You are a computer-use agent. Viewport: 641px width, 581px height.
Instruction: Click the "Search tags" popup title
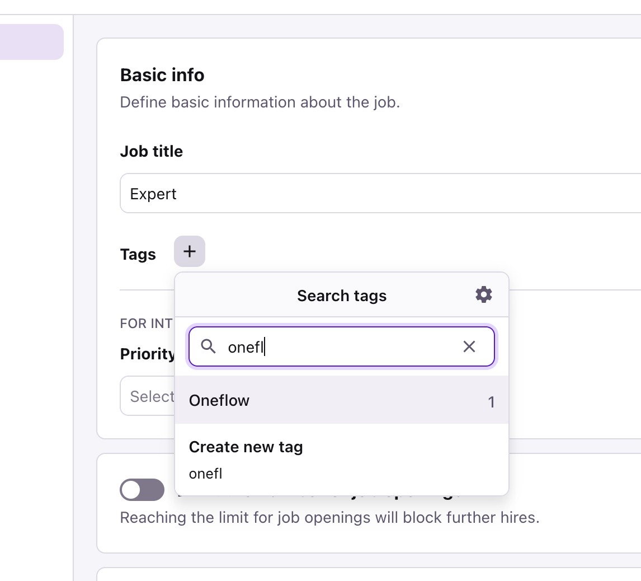click(342, 296)
